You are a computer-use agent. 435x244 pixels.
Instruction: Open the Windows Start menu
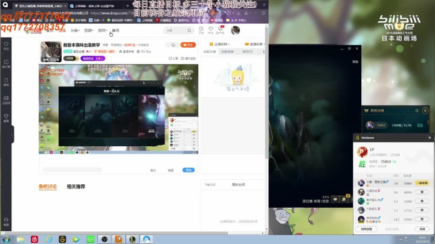[6, 239]
